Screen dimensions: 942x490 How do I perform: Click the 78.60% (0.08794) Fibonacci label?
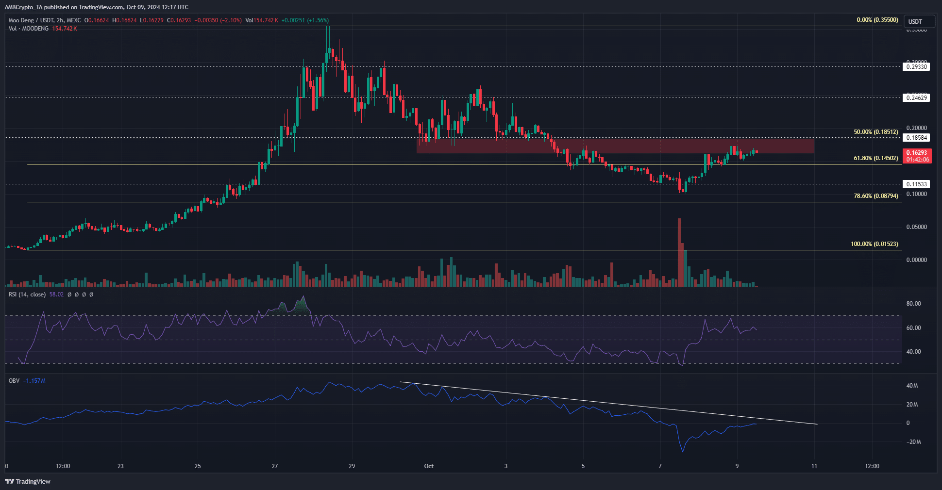pos(876,196)
